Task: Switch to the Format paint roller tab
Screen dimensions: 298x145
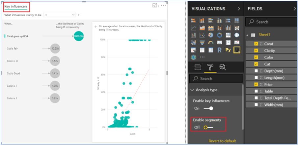Action: click(x=210, y=67)
